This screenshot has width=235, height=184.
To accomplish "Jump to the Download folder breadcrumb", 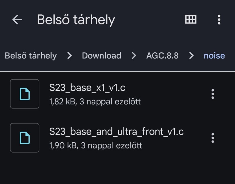I will click(x=101, y=56).
